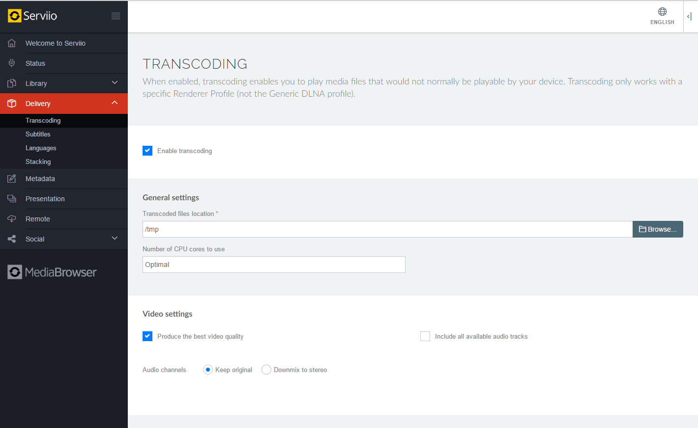Screen dimensions: 698x428
Task: Uncheck the Enable transcoding checkbox
Action: [147, 151]
